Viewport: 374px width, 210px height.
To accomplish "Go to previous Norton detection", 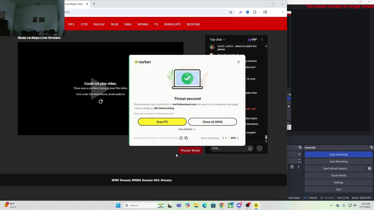I will [x=223, y=138].
